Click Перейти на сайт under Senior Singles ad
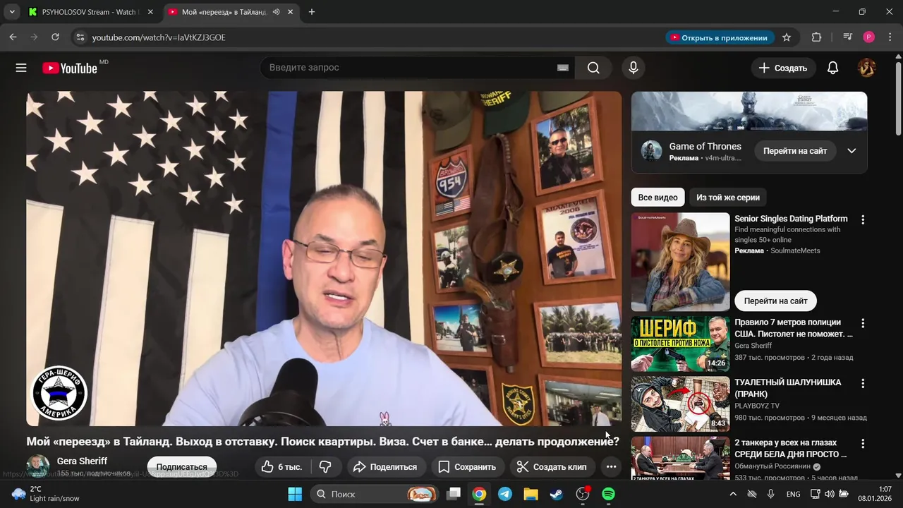The height and width of the screenshot is (508, 903). click(775, 301)
